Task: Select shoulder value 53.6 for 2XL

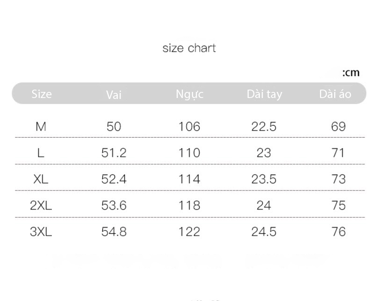Action: pyautogui.click(x=114, y=205)
